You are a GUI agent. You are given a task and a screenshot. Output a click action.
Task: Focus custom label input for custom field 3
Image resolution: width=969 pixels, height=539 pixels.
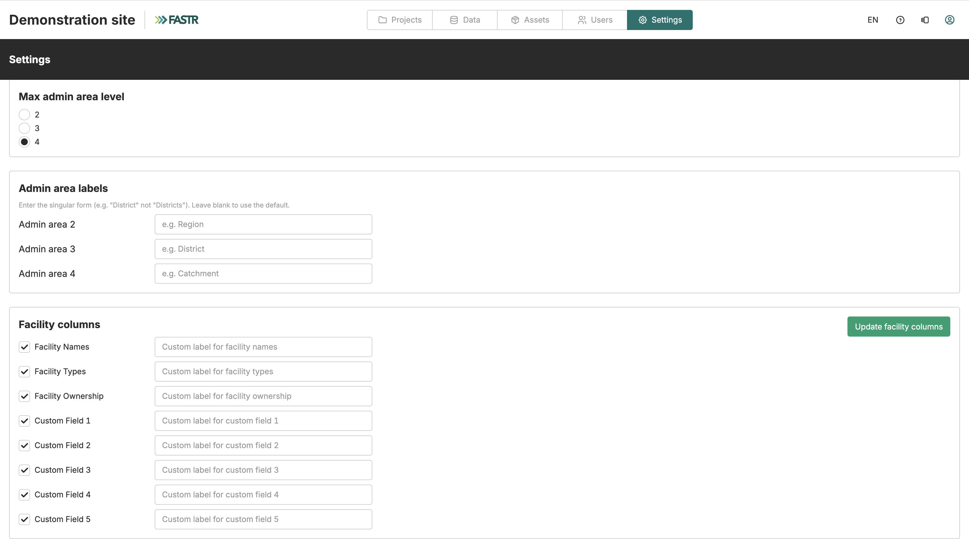263,470
